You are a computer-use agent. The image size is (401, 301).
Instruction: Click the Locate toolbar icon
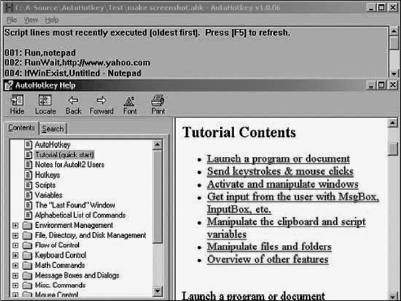point(45,102)
